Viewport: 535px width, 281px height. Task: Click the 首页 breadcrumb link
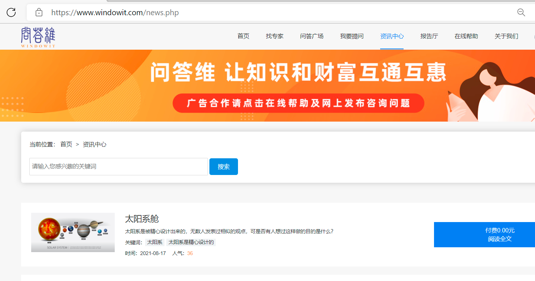(66, 145)
